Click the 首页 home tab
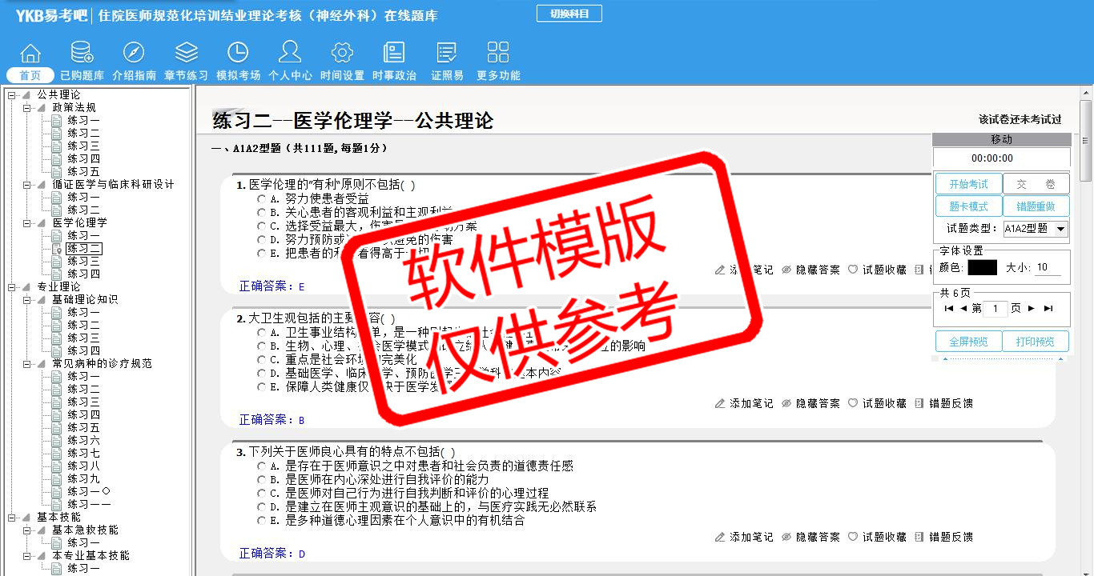1094x576 pixels. point(30,75)
